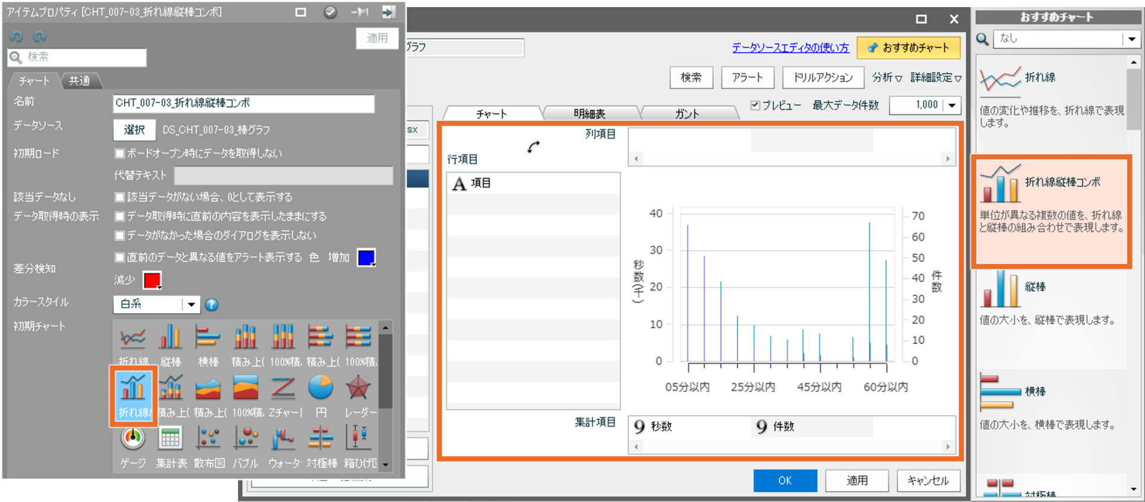This screenshot has height=502, width=1145.
Task: Click the scroll-up arrow of the おすすめチャート panel
Action: tap(1133, 62)
